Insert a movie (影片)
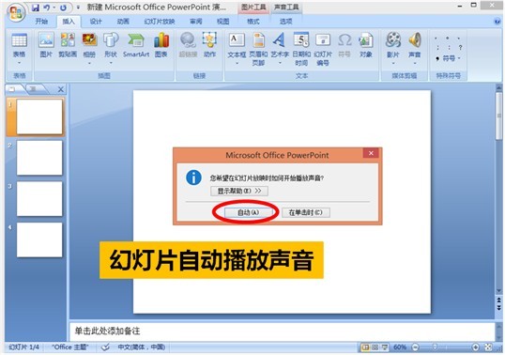This screenshot has width=505, height=355. pos(393,45)
